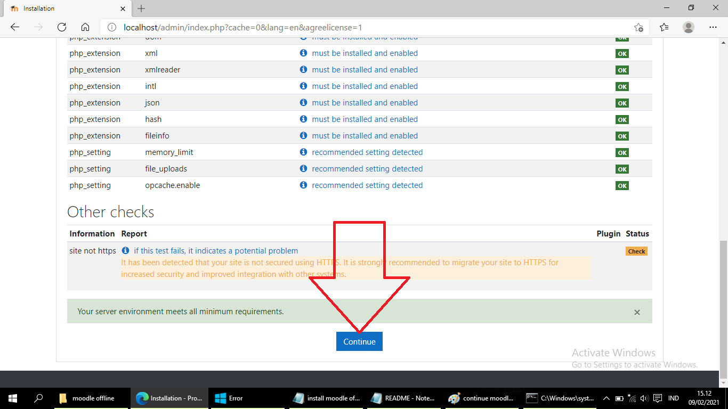Click the info icon beside memory_limit
Screen dimensions: 728x409
(303, 152)
